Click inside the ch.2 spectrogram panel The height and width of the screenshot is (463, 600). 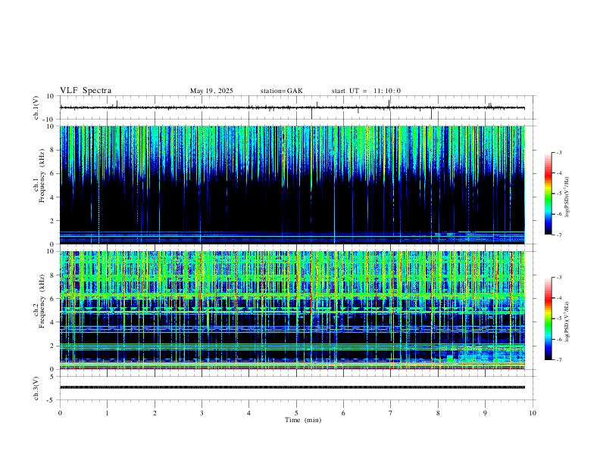pyautogui.click(x=292, y=310)
